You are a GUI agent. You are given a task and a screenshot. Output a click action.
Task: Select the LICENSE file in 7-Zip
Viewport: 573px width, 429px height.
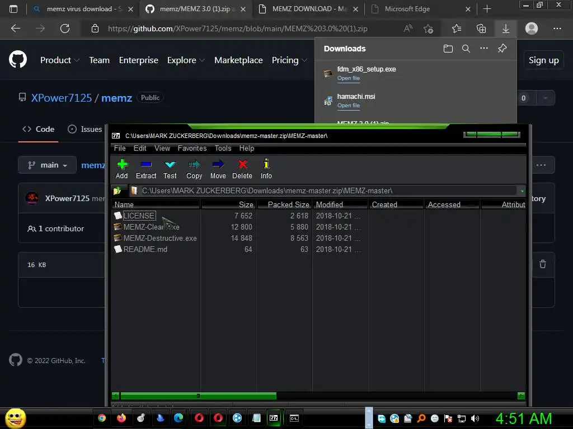[x=139, y=216]
